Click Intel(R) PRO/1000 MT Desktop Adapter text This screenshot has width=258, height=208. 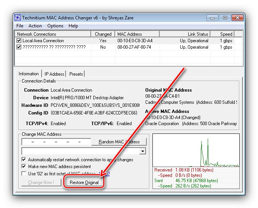[87, 98]
